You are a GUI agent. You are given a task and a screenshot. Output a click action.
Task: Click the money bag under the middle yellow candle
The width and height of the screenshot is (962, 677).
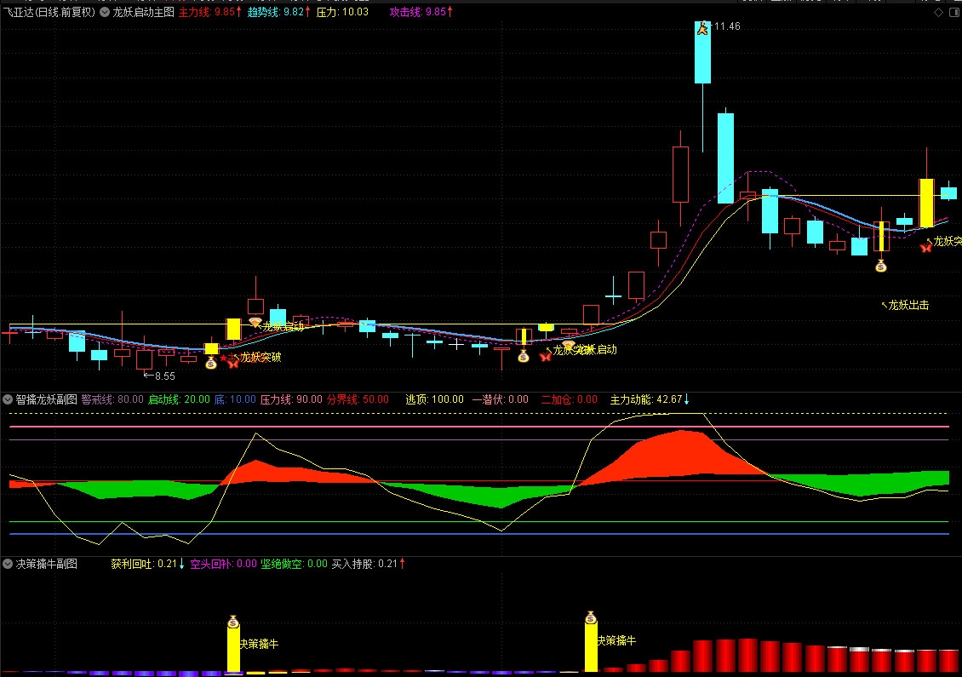pos(524,356)
